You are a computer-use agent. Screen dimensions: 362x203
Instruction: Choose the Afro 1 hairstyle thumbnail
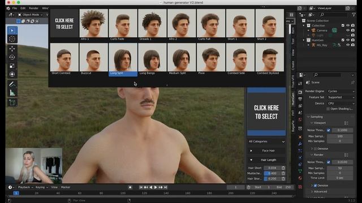click(93, 23)
